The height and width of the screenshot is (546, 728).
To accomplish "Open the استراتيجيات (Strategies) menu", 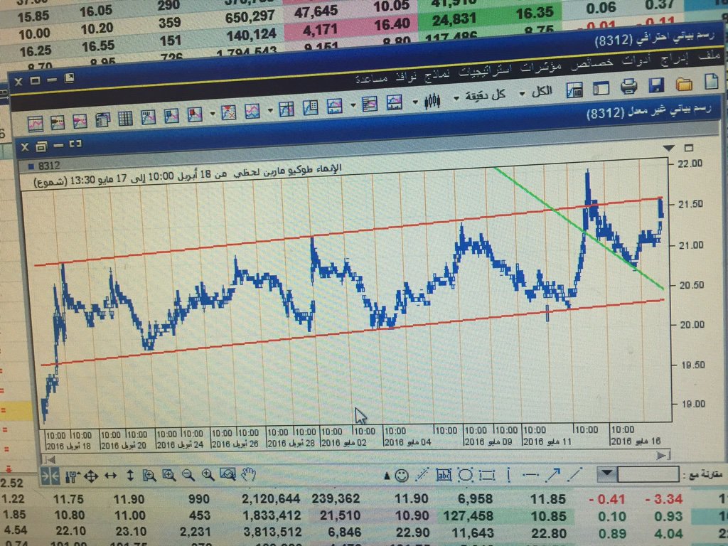I will pos(483,70).
